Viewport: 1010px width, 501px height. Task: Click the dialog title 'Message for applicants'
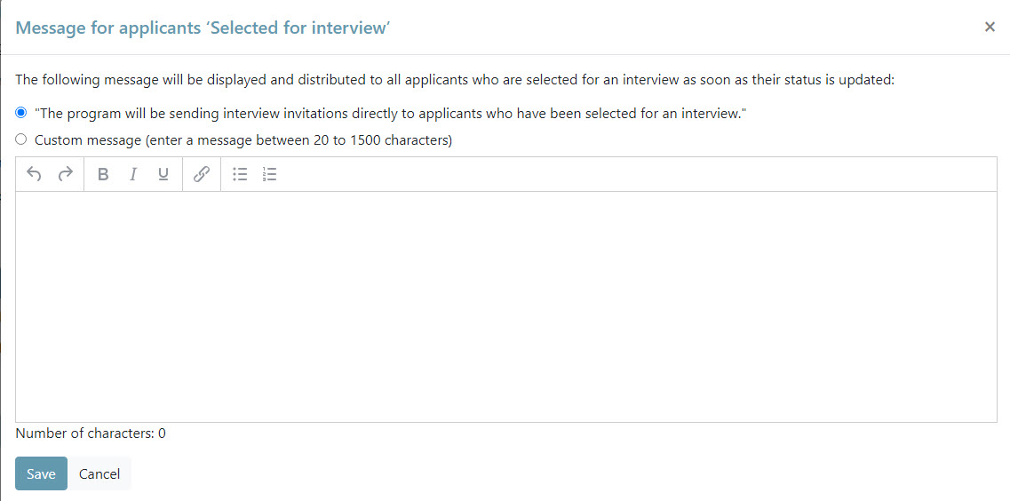[x=203, y=28]
